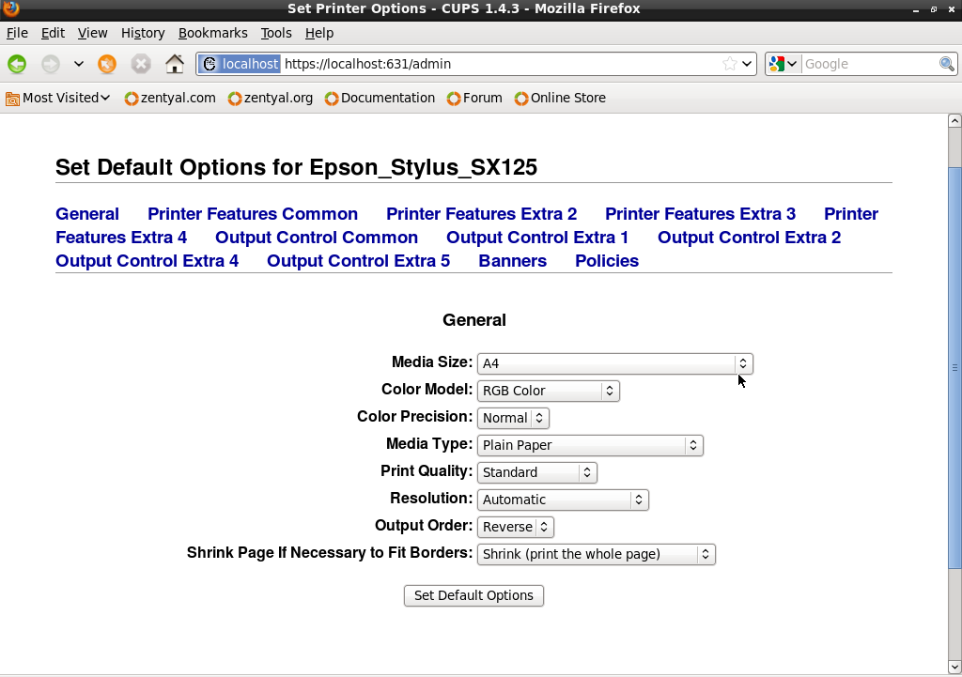Click the vertical scrollbar thumb
962x677 pixels.
954,368
